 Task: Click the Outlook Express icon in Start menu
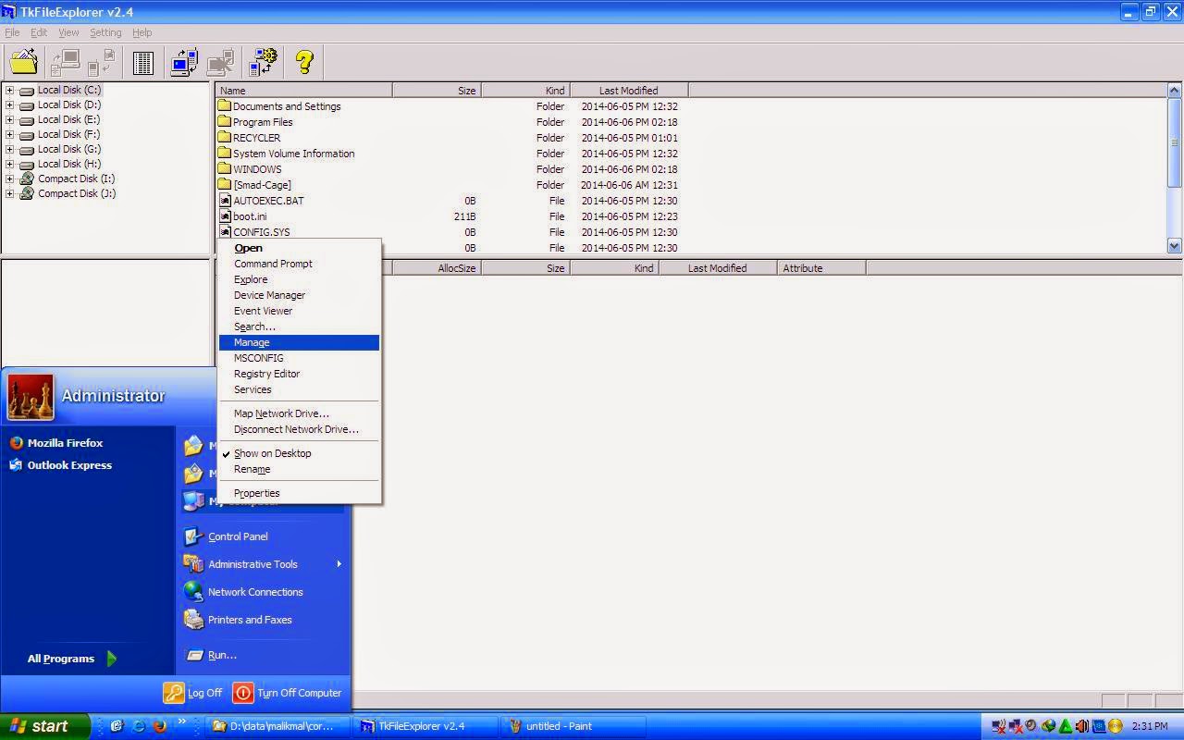point(16,465)
